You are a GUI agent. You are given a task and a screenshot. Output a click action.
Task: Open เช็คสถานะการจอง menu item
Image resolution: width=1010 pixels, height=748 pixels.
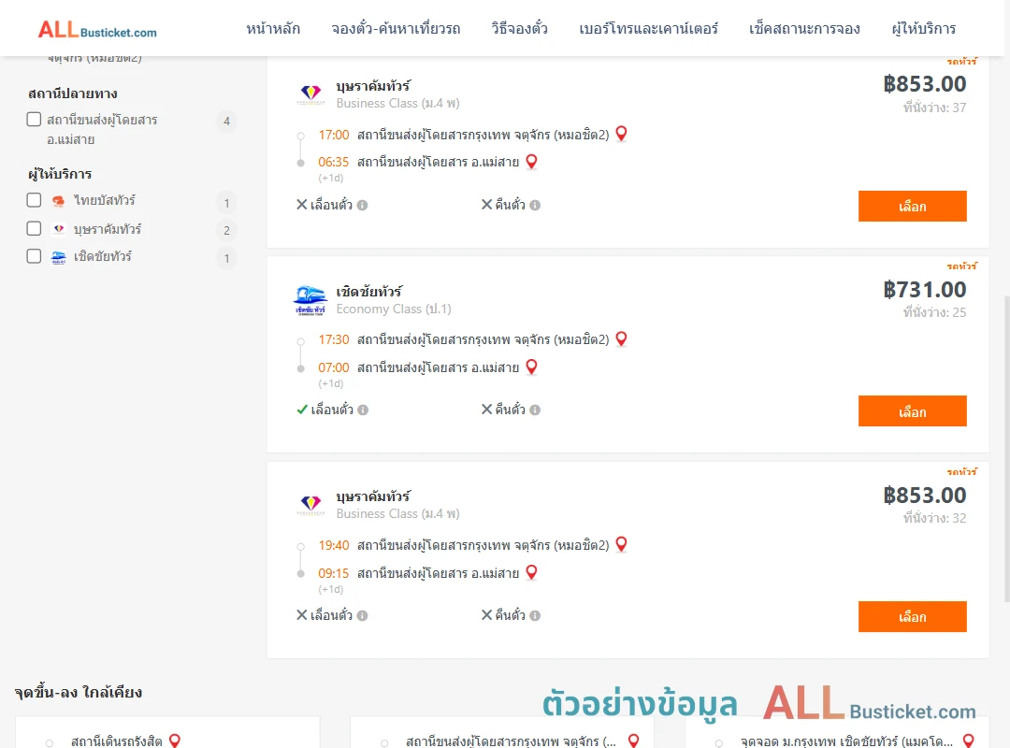[x=804, y=28]
